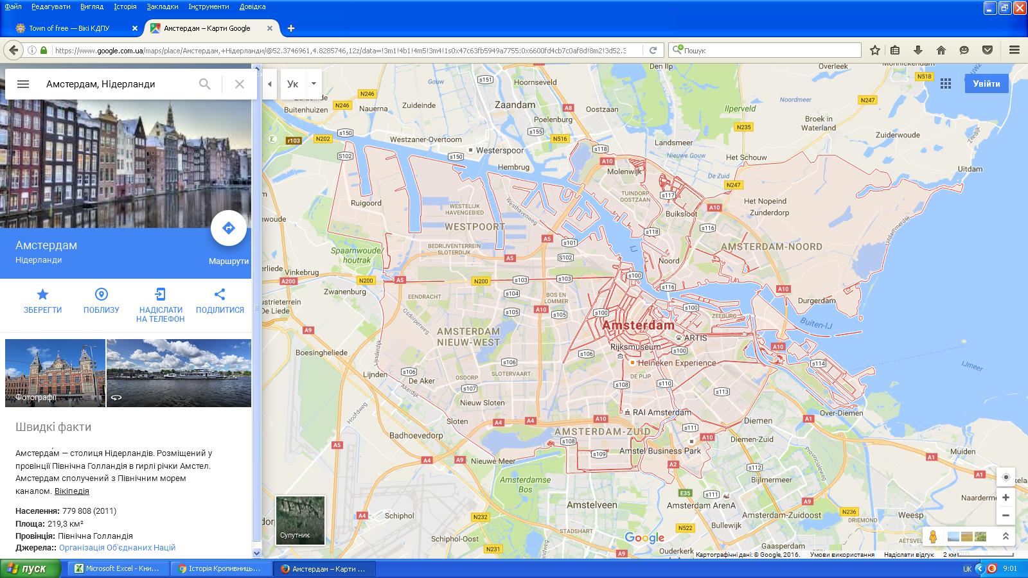Click the ARTIS zoo marker
1028x578 pixels.
tap(679, 337)
